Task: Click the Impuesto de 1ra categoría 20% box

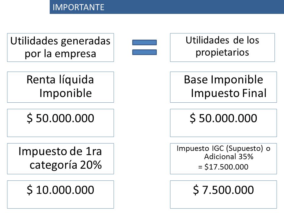Action: pyautogui.click(x=60, y=159)
